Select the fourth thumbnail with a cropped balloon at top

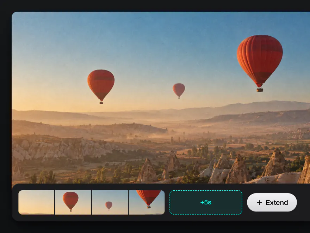point(147,202)
